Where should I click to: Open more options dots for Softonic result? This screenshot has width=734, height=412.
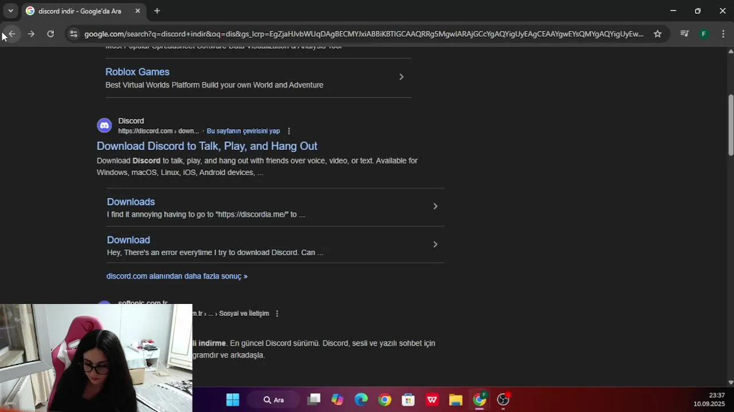click(x=277, y=314)
